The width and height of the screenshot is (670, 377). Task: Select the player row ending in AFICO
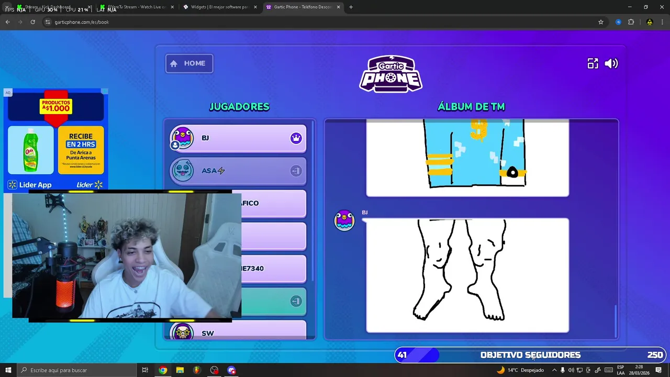coord(273,203)
